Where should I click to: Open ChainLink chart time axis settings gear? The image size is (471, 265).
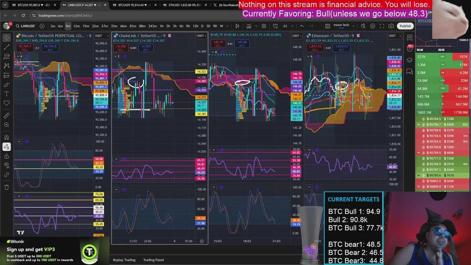coord(201,241)
